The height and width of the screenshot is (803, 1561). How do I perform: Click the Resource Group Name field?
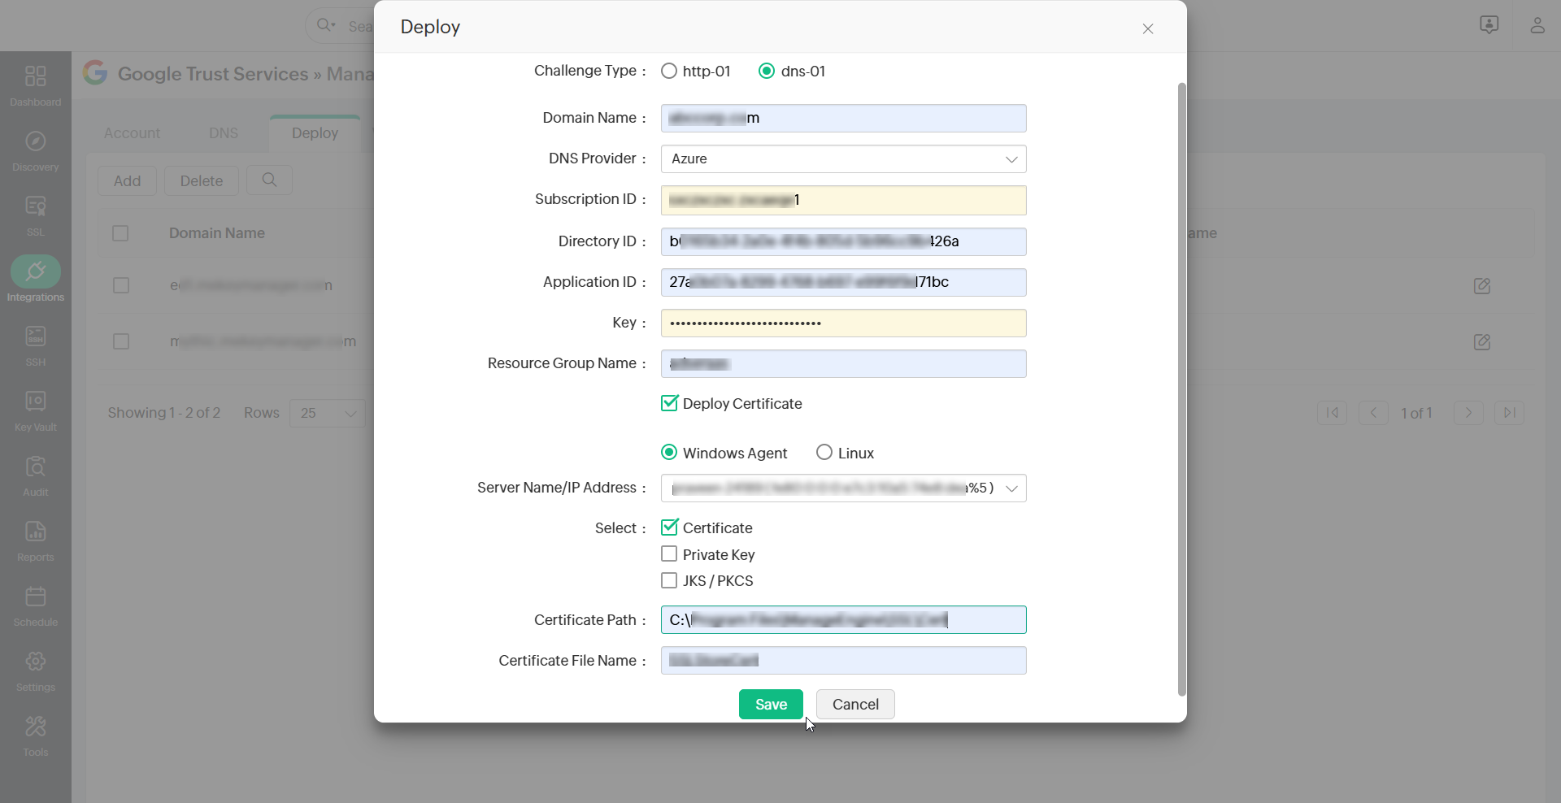(843, 363)
